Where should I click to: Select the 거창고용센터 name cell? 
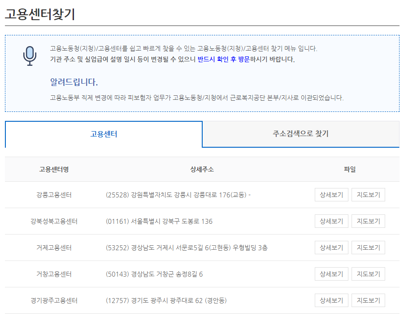coord(54,274)
